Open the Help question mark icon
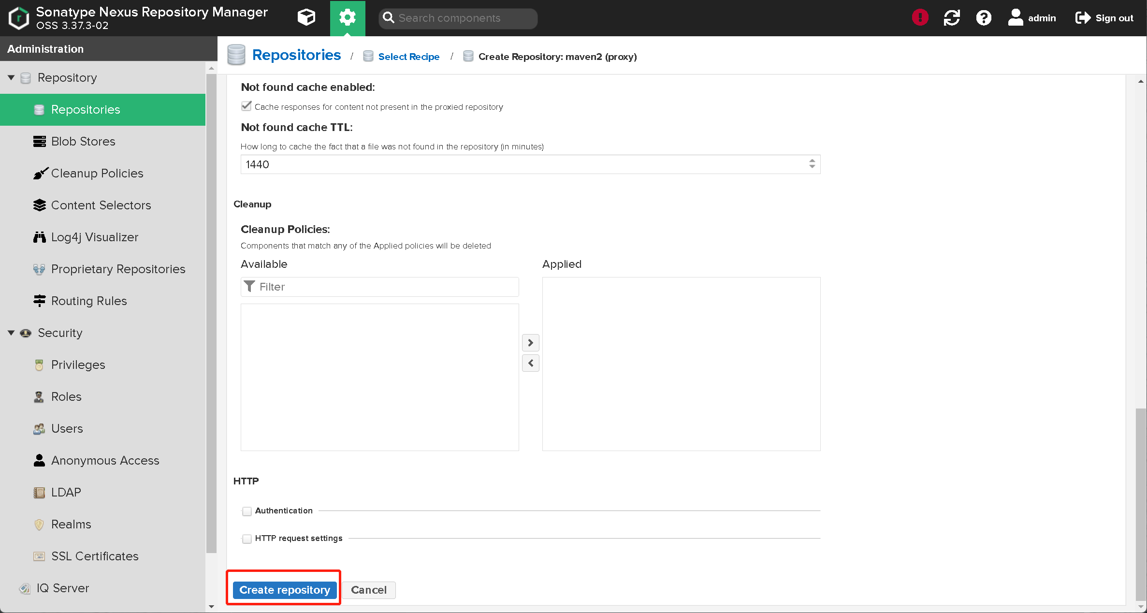This screenshot has width=1147, height=613. point(984,18)
